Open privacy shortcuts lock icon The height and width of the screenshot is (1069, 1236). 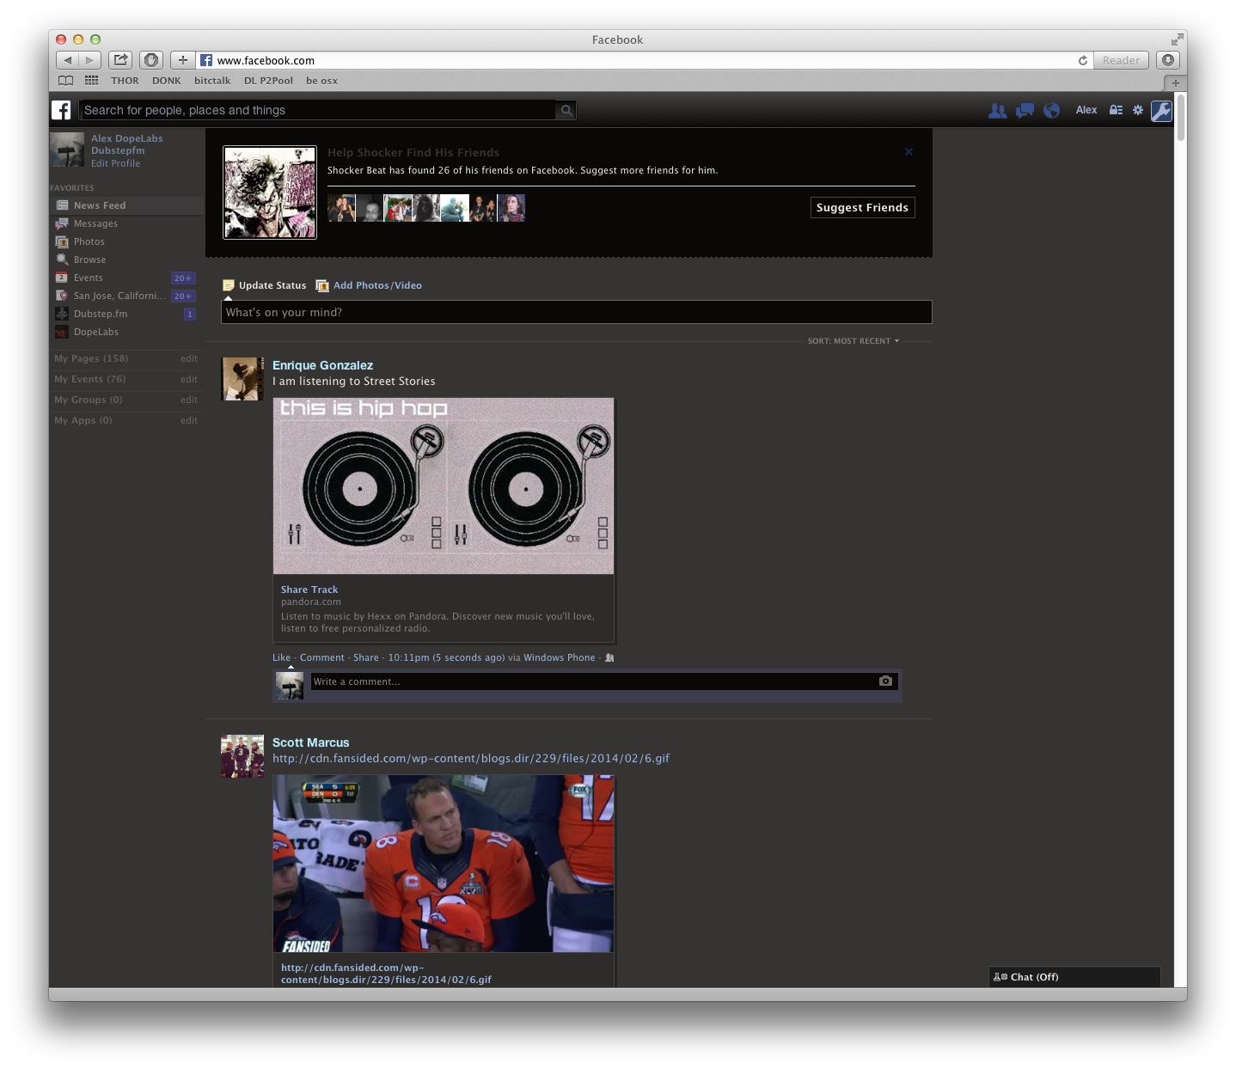tap(1116, 110)
